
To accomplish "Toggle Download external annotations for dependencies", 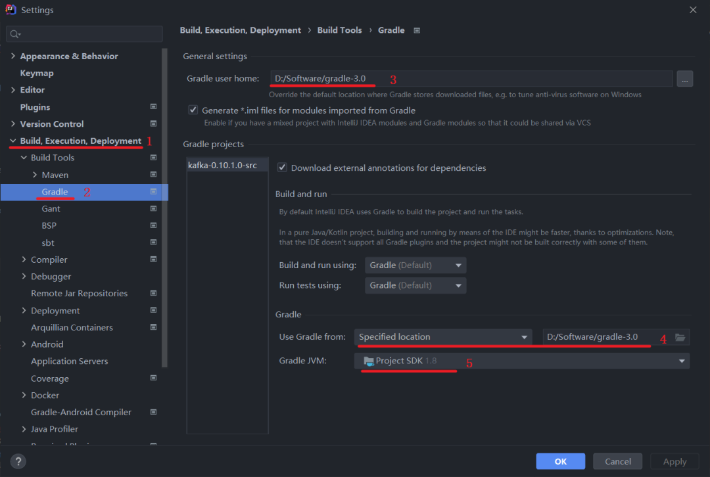I will [x=282, y=168].
